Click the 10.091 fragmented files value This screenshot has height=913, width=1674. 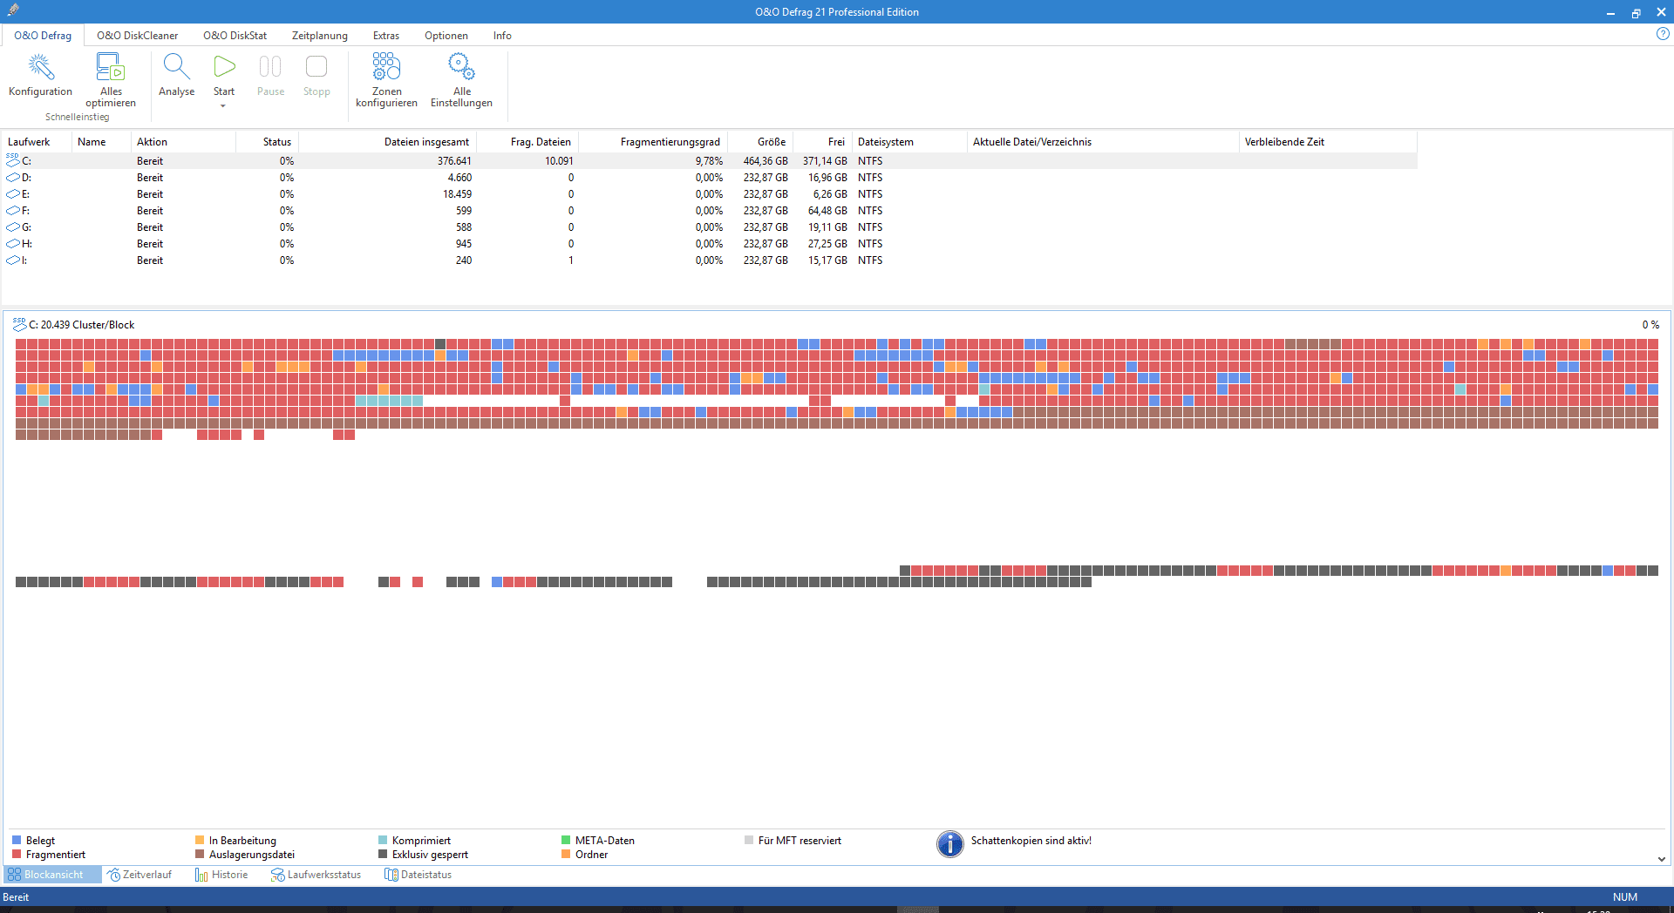tap(559, 161)
